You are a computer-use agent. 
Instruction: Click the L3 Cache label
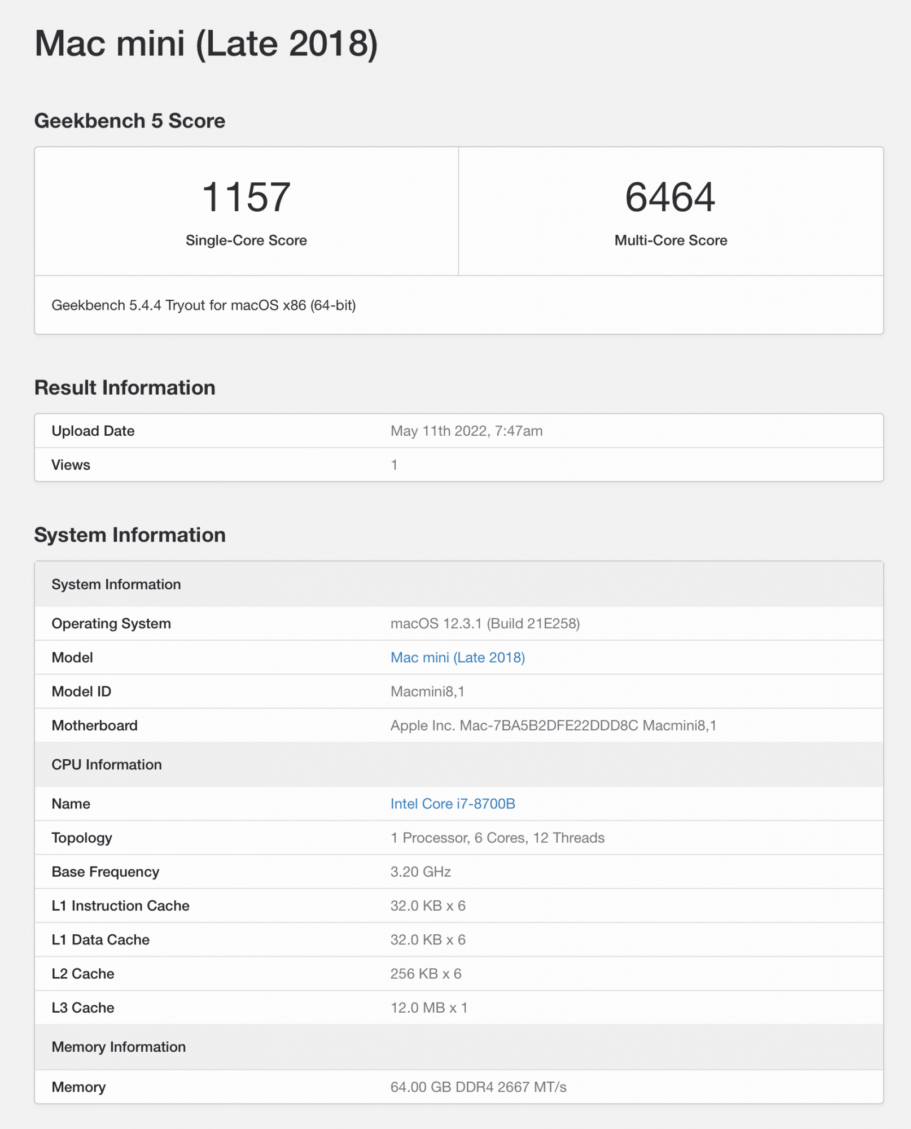coord(83,1008)
